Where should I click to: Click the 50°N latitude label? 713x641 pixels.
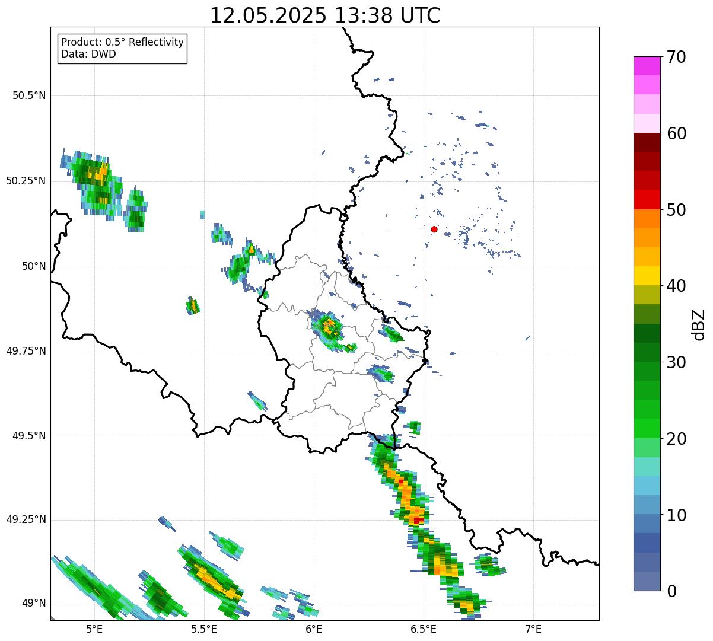point(33,266)
